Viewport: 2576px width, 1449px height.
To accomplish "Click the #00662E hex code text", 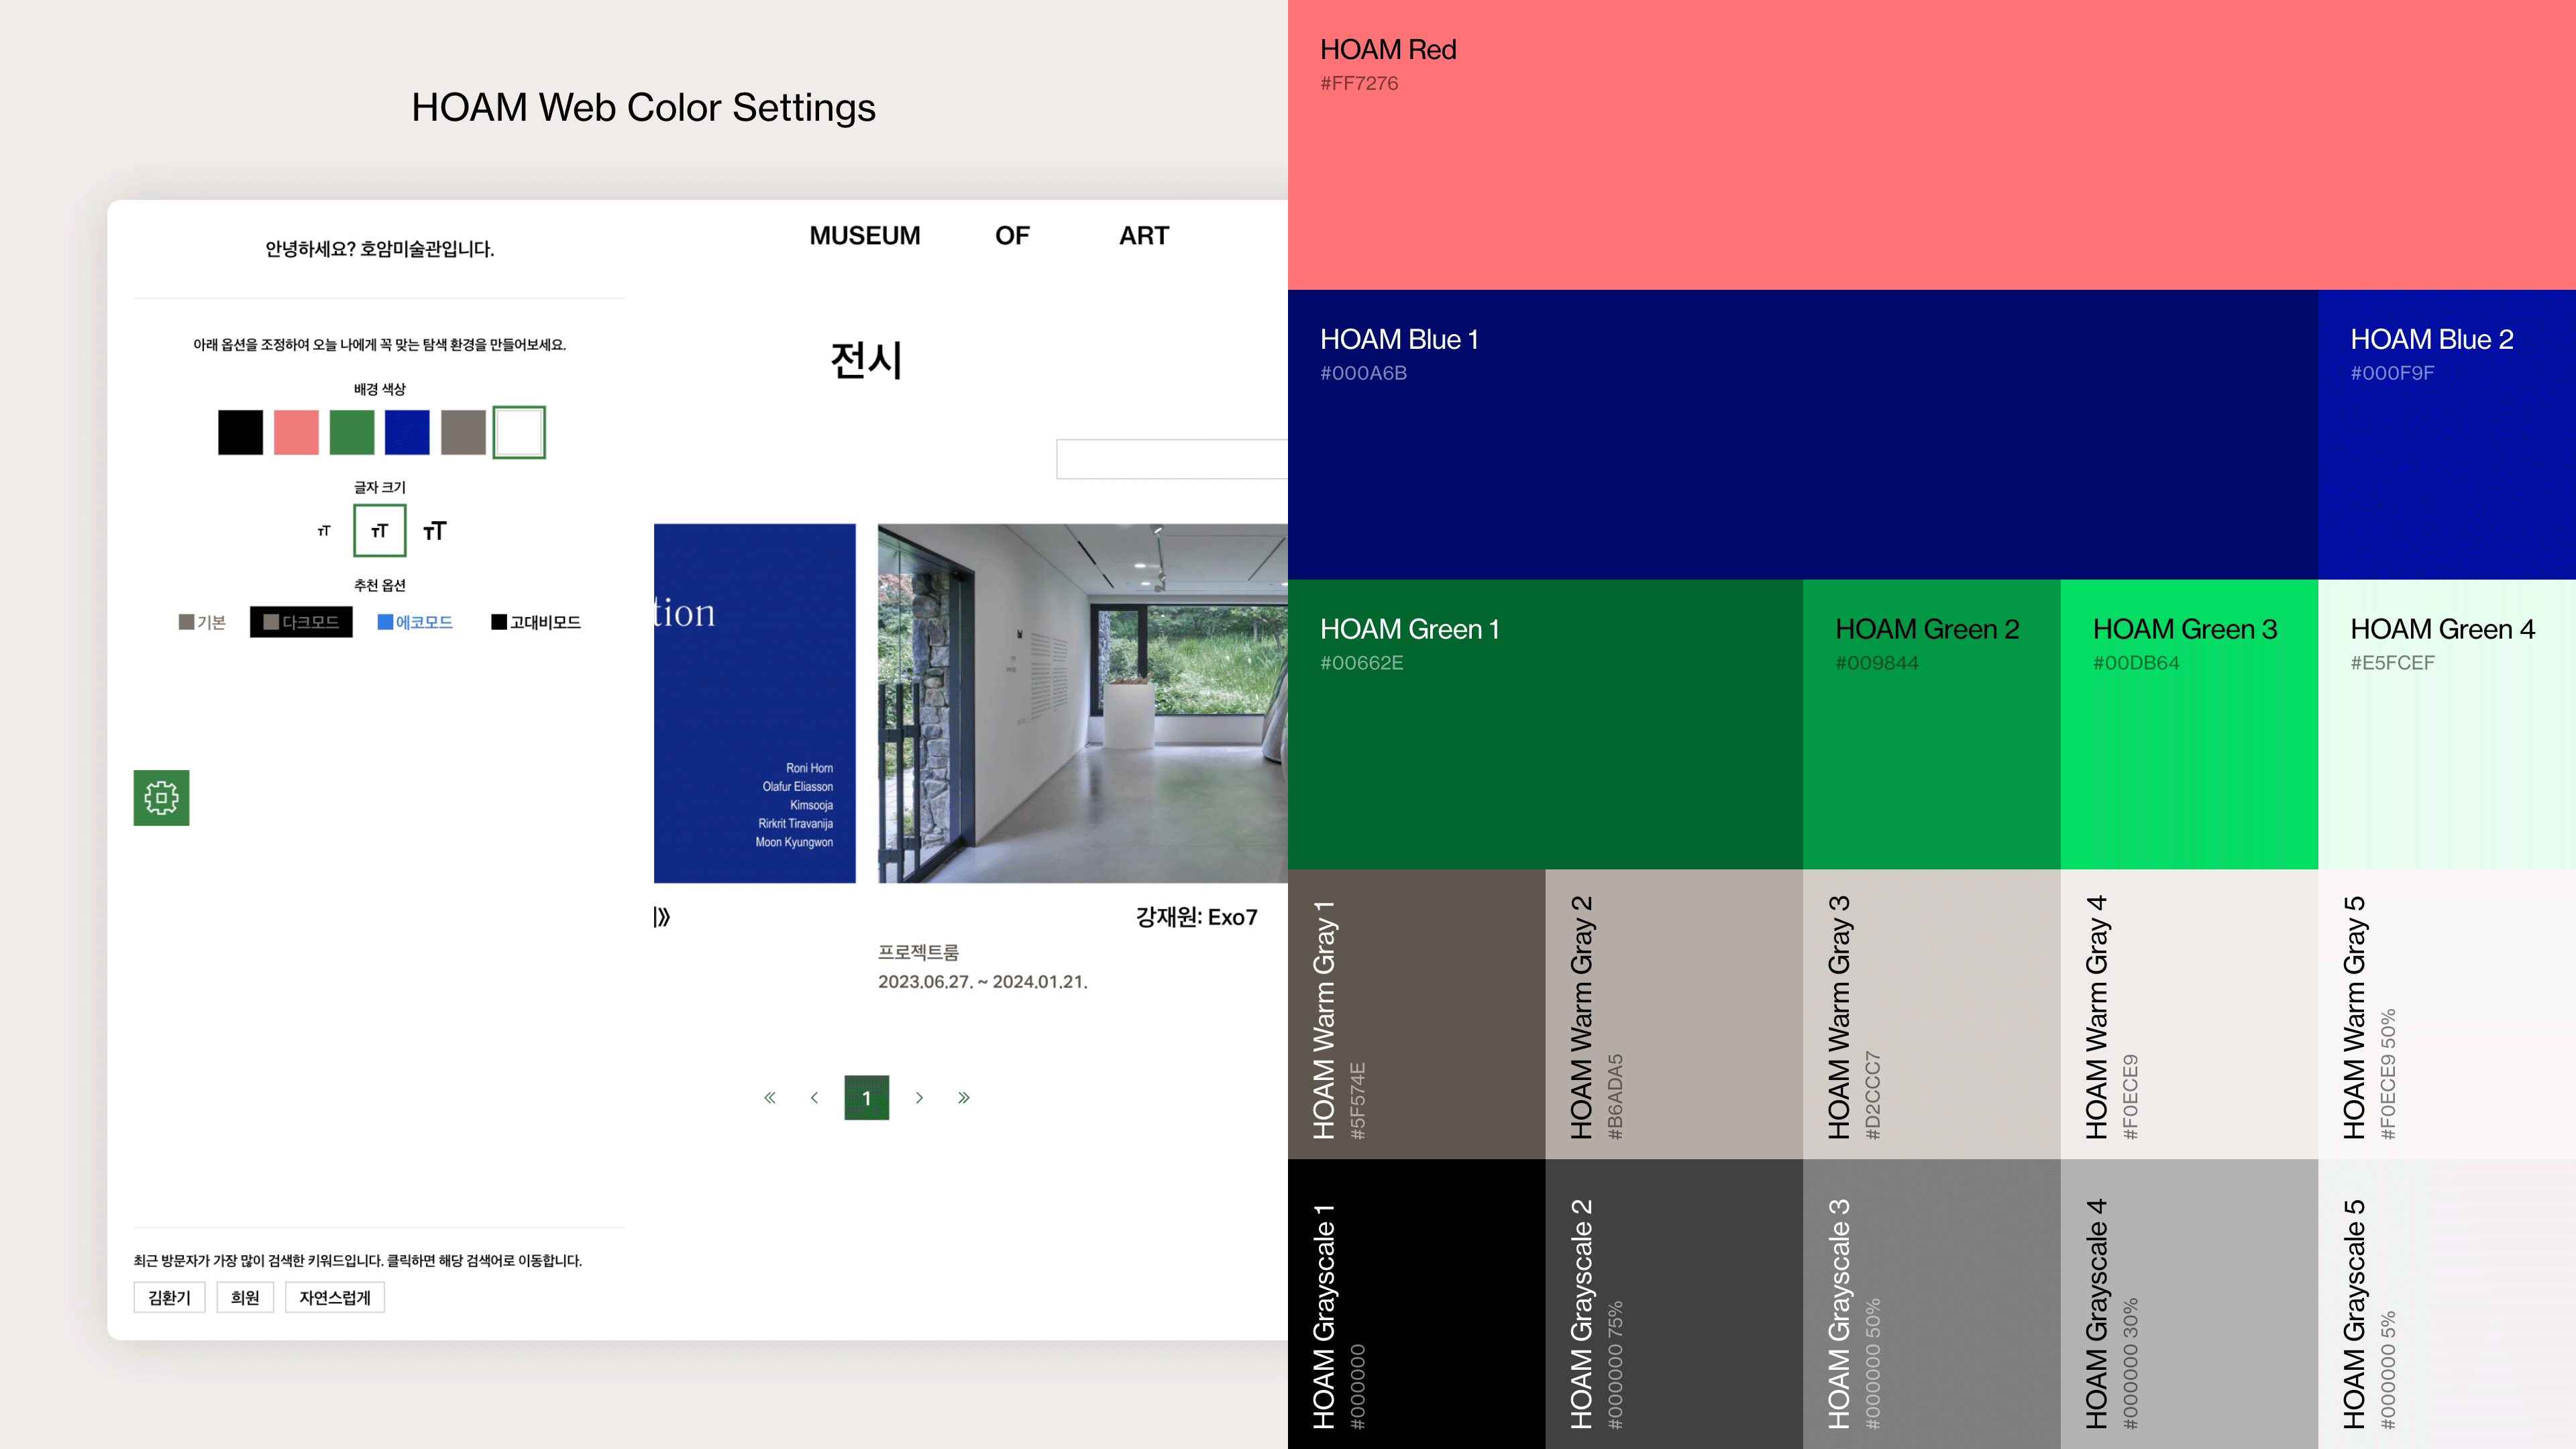I will [x=1361, y=663].
